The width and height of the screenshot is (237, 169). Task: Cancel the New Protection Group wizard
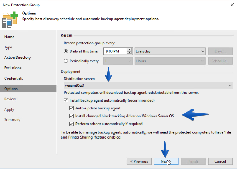click(220, 161)
